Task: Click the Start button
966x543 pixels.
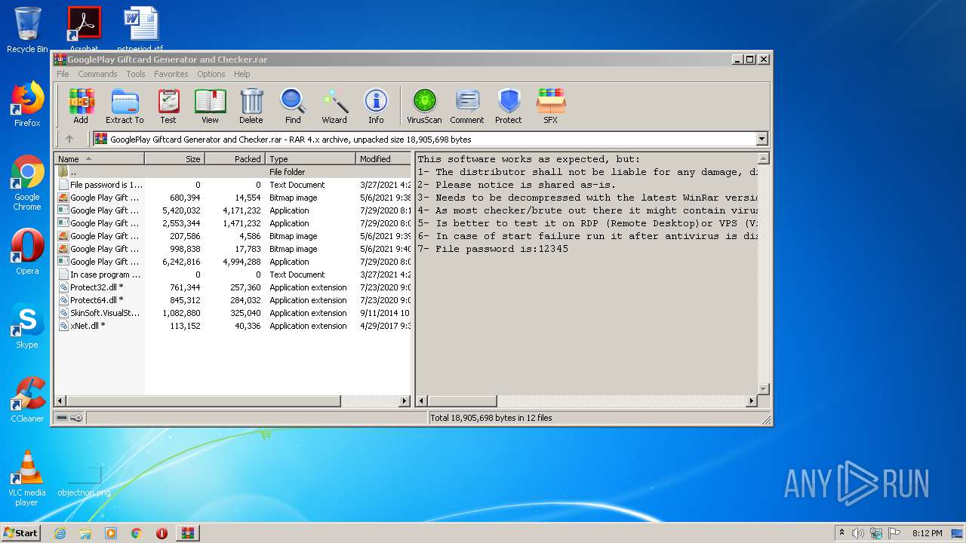Action: pyautogui.click(x=20, y=532)
